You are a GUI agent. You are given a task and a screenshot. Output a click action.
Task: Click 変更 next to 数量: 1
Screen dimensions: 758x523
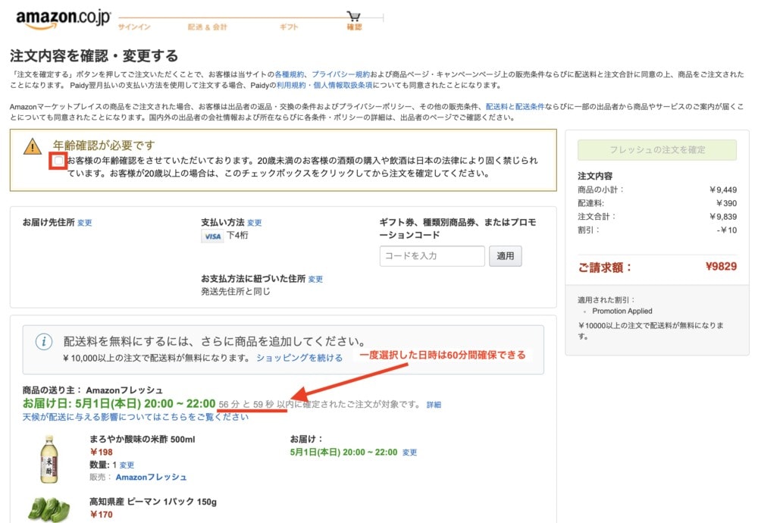click(127, 465)
